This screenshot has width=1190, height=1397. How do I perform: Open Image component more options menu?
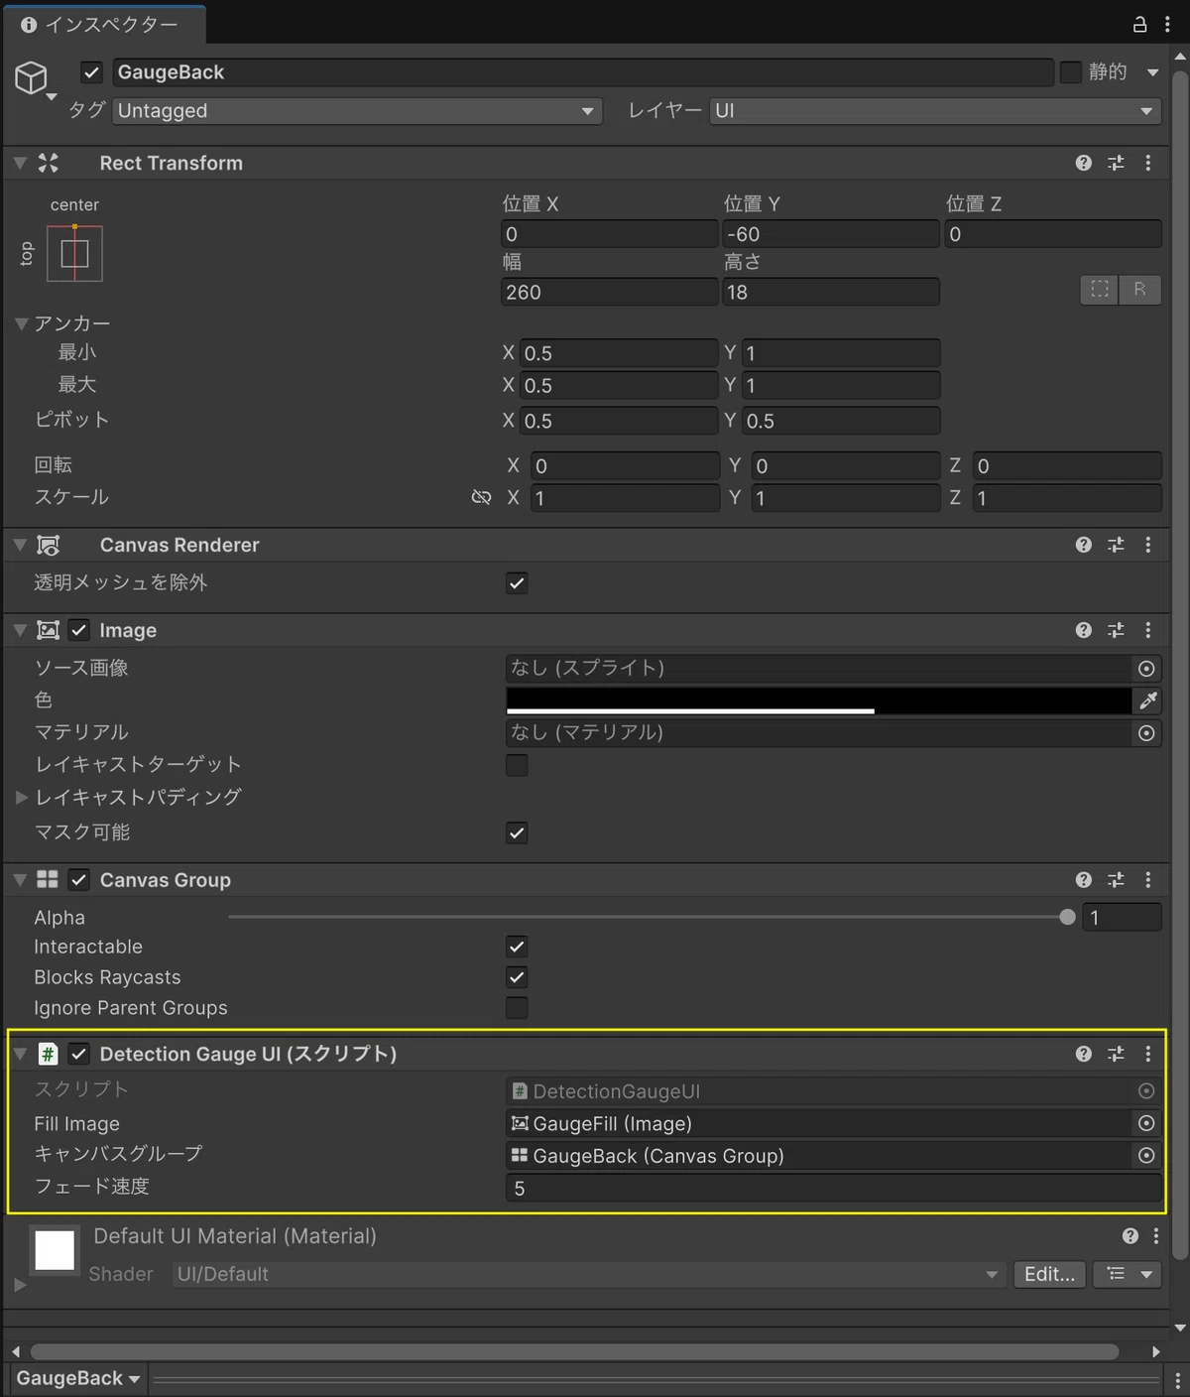click(1148, 630)
